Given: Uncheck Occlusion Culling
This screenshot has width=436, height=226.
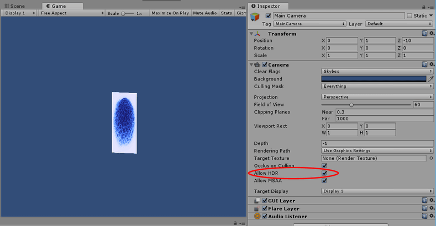Looking at the screenshot, I should click(324, 165).
